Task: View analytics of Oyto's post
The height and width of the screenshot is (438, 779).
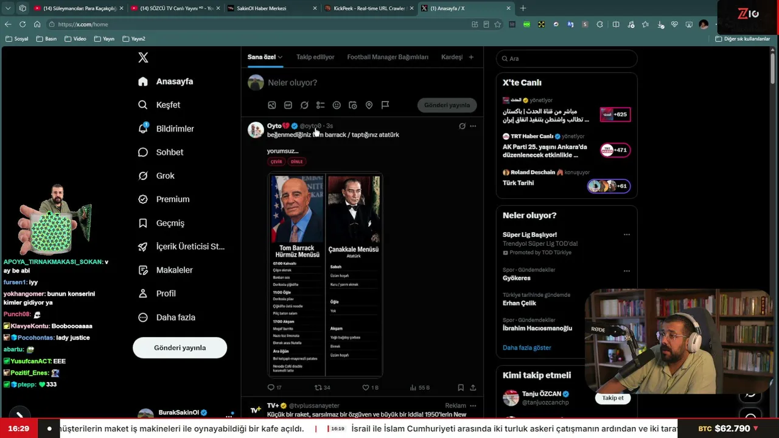Action: pyautogui.click(x=420, y=388)
